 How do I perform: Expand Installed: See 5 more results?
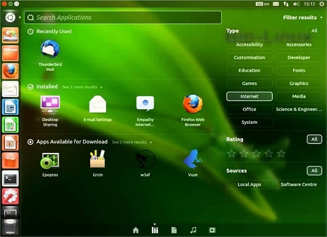(x=82, y=87)
